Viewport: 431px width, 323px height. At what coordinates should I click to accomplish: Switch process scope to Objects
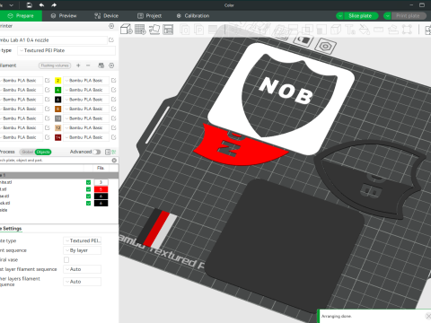[43, 152]
